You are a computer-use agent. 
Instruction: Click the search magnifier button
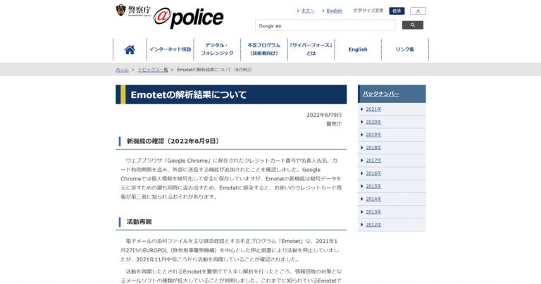(412, 25)
